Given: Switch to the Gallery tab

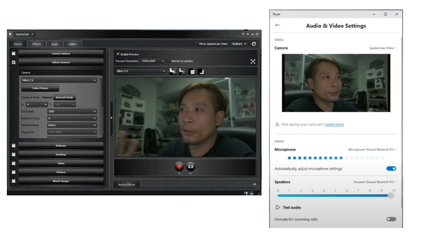Looking at the screenshot, I should (73, 44).
